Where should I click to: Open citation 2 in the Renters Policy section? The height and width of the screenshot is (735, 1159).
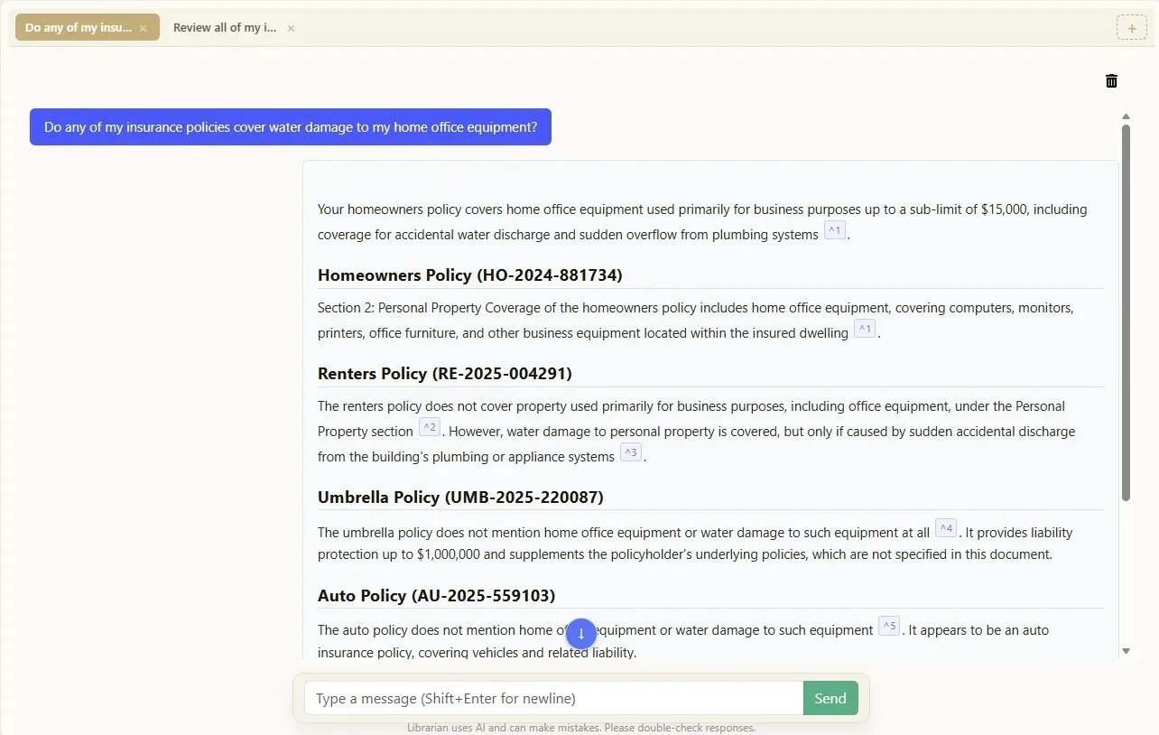tap(430, 427)
